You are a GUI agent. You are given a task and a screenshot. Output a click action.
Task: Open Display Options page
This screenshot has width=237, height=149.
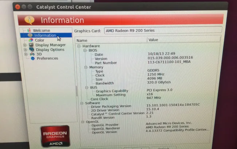(50, 50)
